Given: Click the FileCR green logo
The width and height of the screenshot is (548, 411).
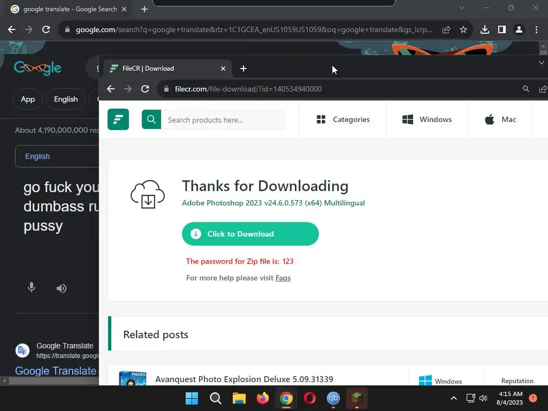Looking at the screenshot, I should [x=118, y=119].
